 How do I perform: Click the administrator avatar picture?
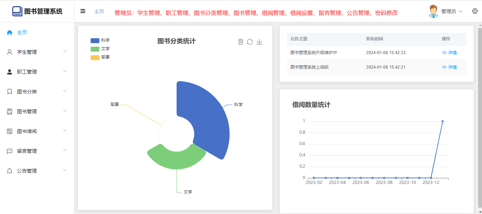pyautogui.click(x=433, y=11)
